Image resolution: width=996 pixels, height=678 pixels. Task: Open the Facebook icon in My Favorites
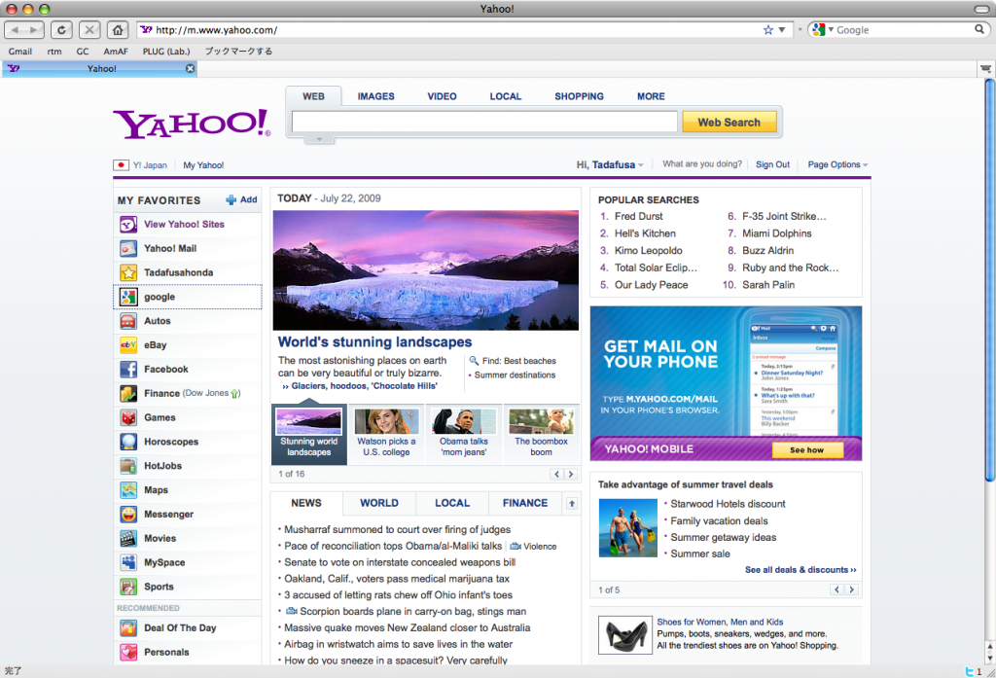(x=128, y=370)
